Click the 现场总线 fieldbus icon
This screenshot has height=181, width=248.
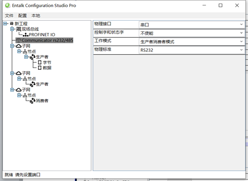click(x=18, y=29)
